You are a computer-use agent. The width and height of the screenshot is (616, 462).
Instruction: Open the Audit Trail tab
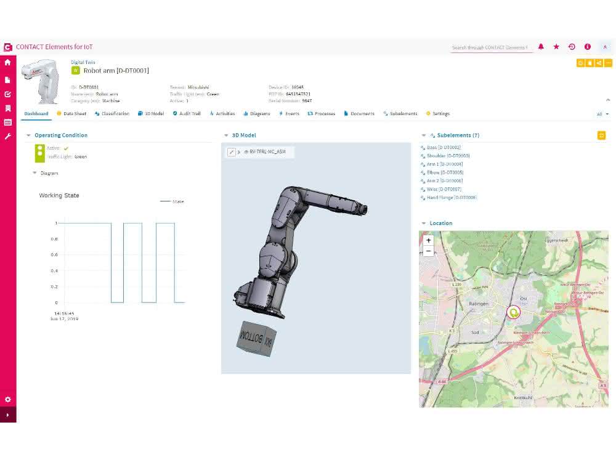(x=187, y=113)
